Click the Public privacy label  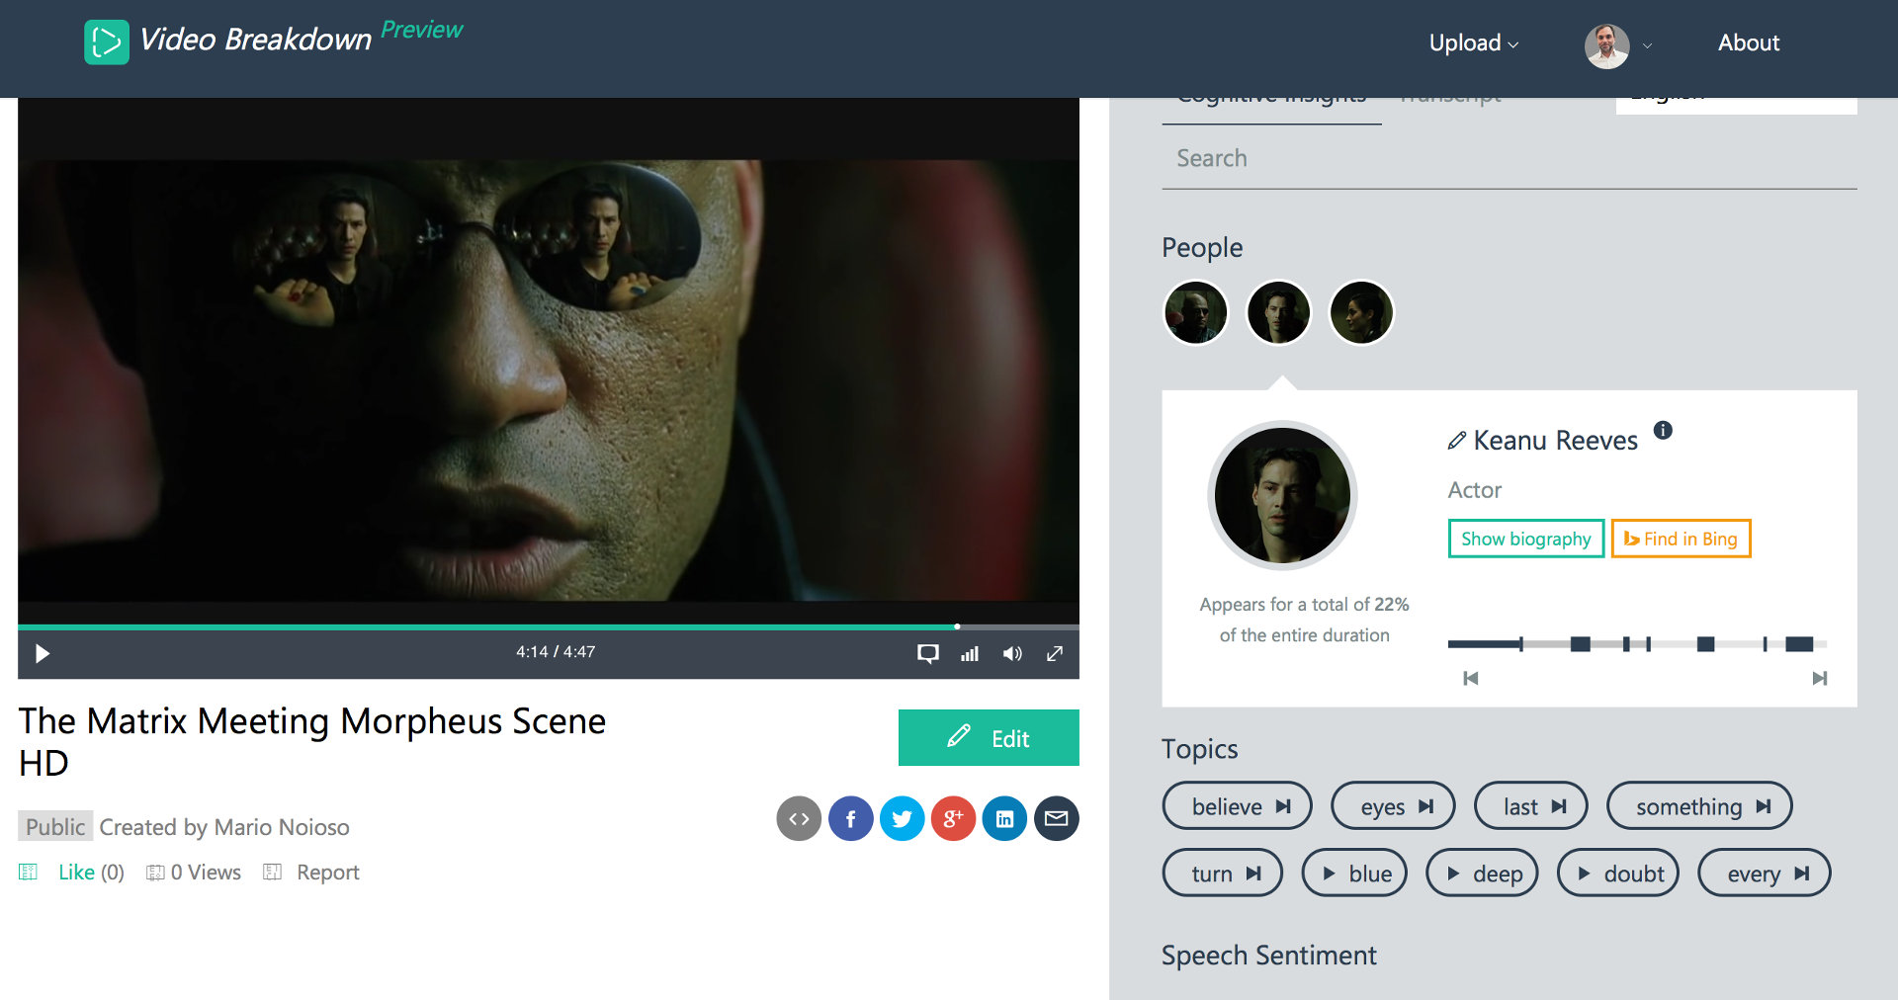click(55, 826)
